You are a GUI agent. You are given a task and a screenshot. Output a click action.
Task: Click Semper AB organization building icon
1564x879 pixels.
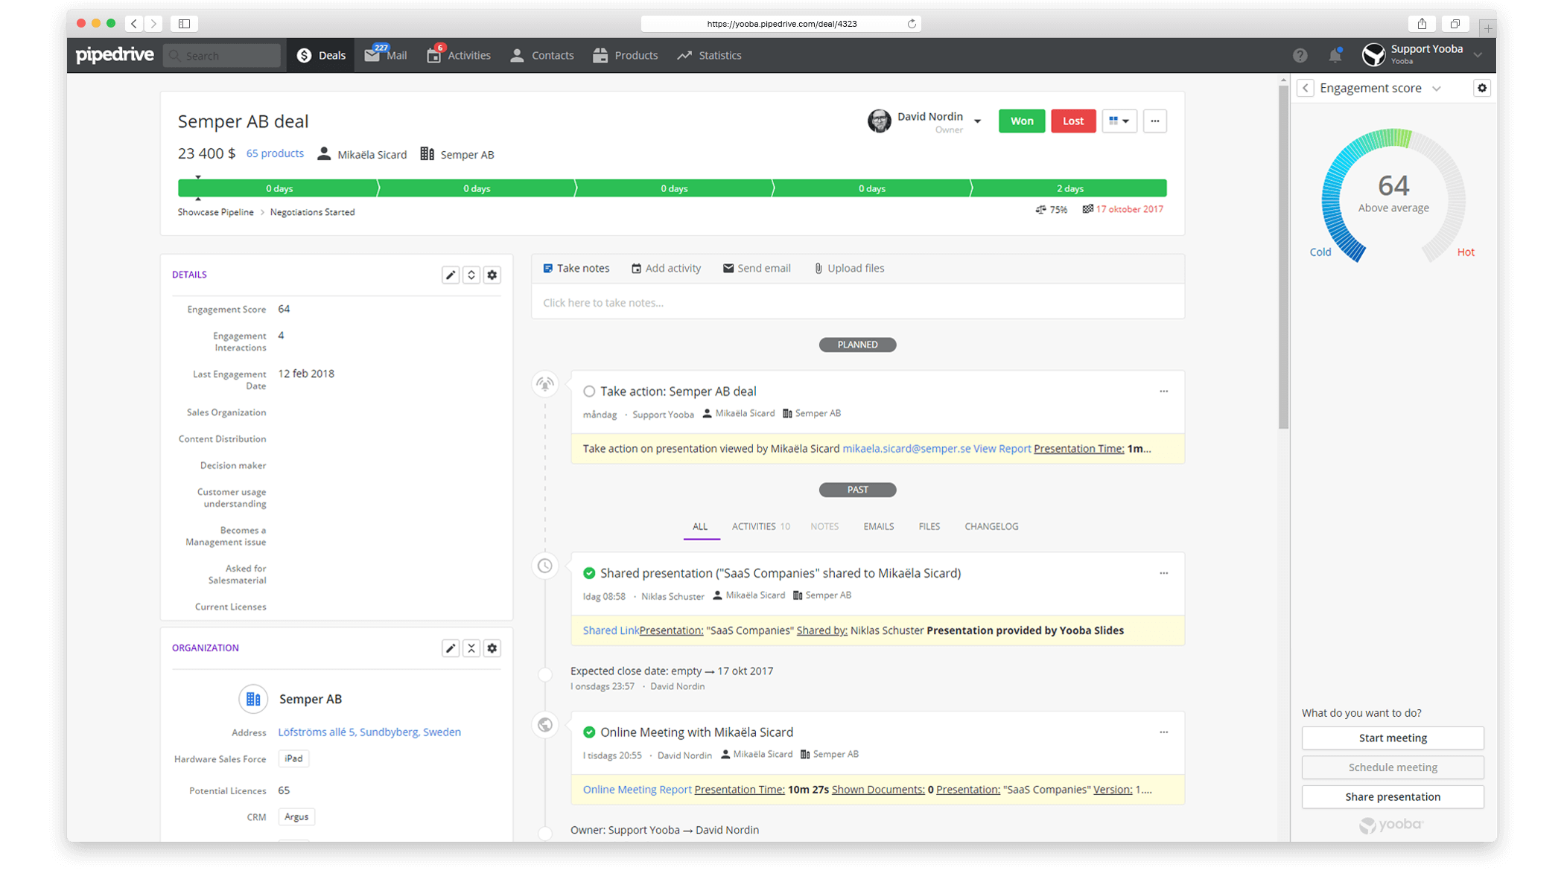click(253, 699)
